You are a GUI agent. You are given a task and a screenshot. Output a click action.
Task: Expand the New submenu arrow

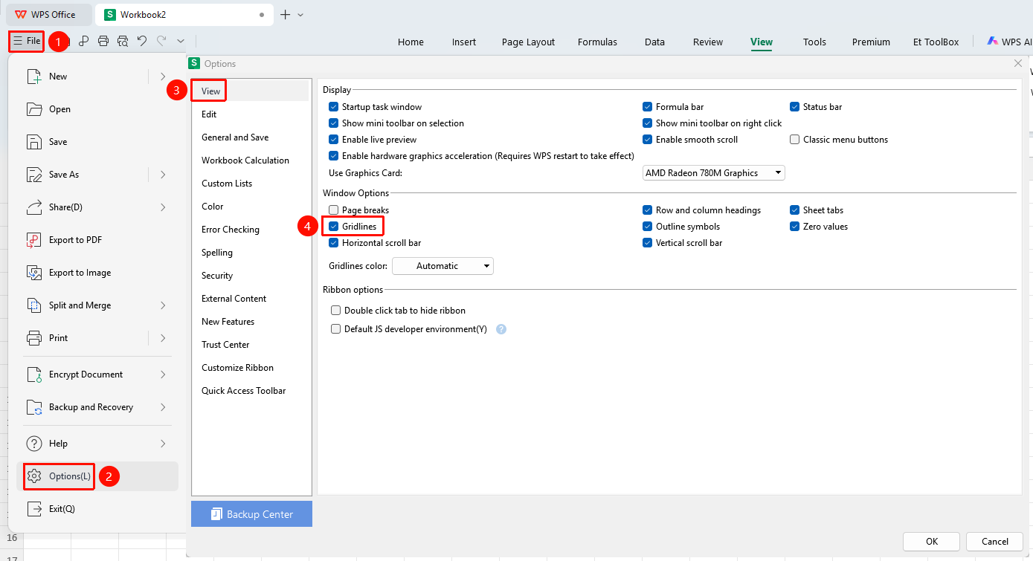tap(163, 77)
